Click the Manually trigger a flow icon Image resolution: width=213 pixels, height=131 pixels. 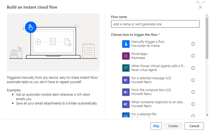point(126,44)
